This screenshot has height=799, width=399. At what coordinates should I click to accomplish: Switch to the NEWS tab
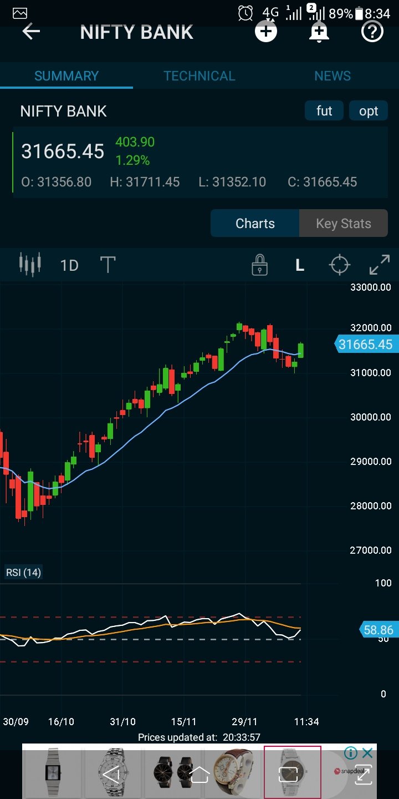(332, 76)
